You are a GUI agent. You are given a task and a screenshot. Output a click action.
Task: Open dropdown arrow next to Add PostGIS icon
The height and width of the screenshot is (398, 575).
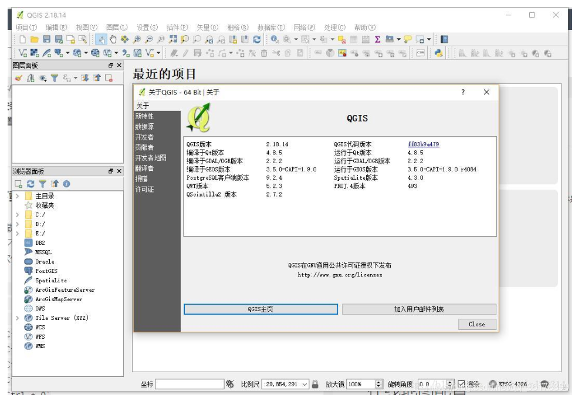(x=68, y=53)
